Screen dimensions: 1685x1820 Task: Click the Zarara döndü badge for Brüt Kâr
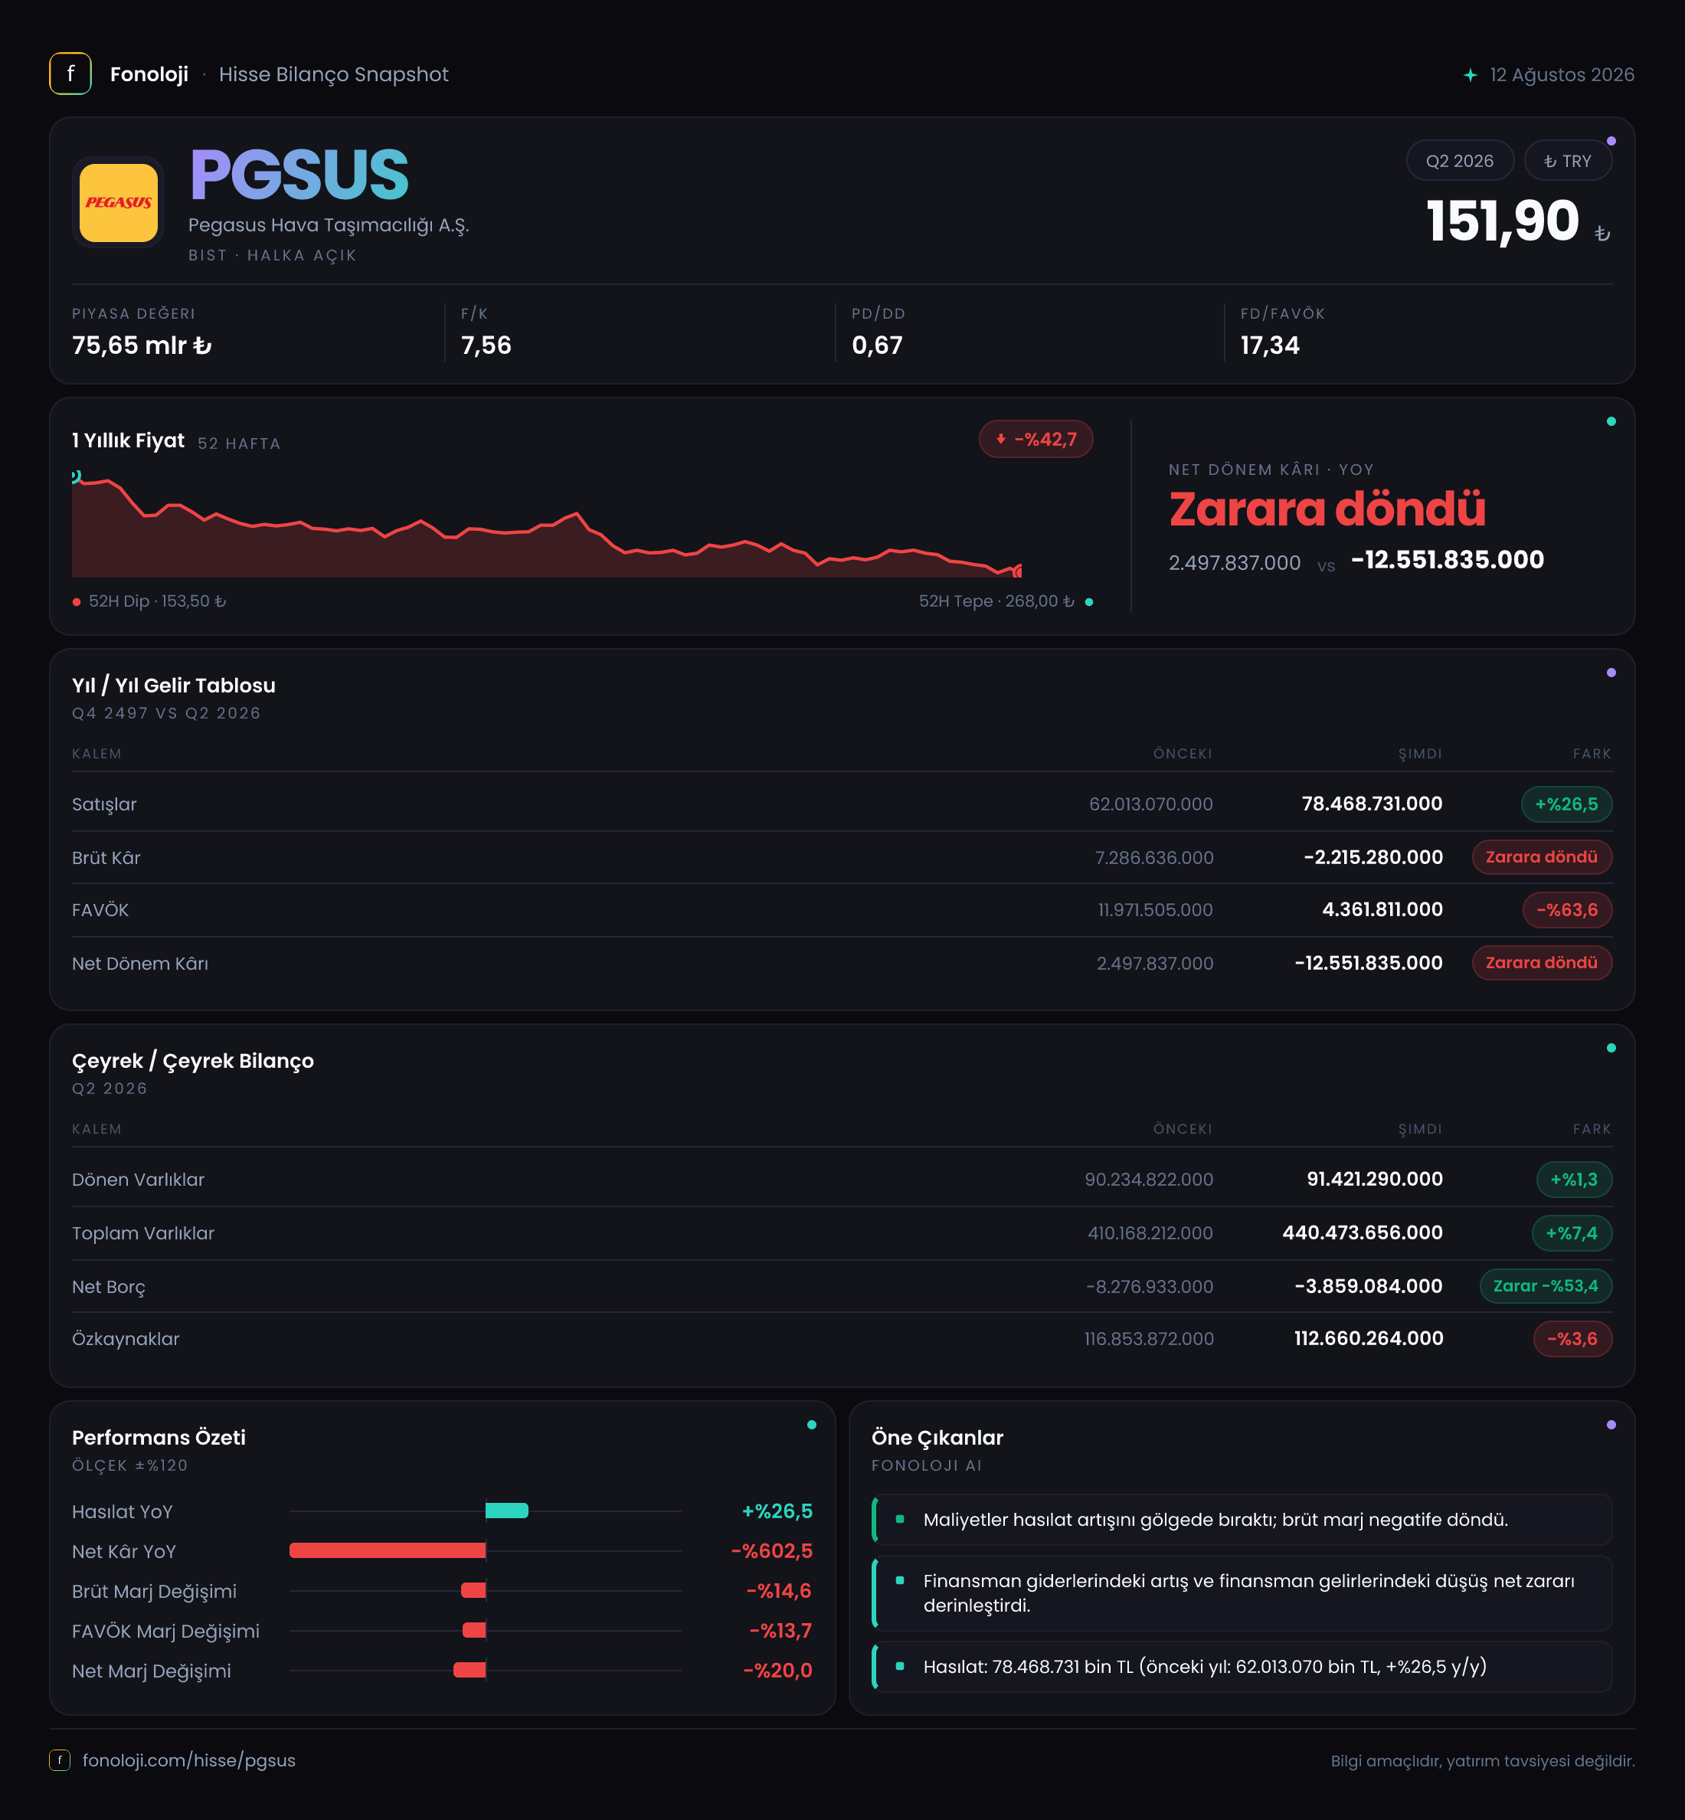pyautogui.click(x=1541, y=857)
